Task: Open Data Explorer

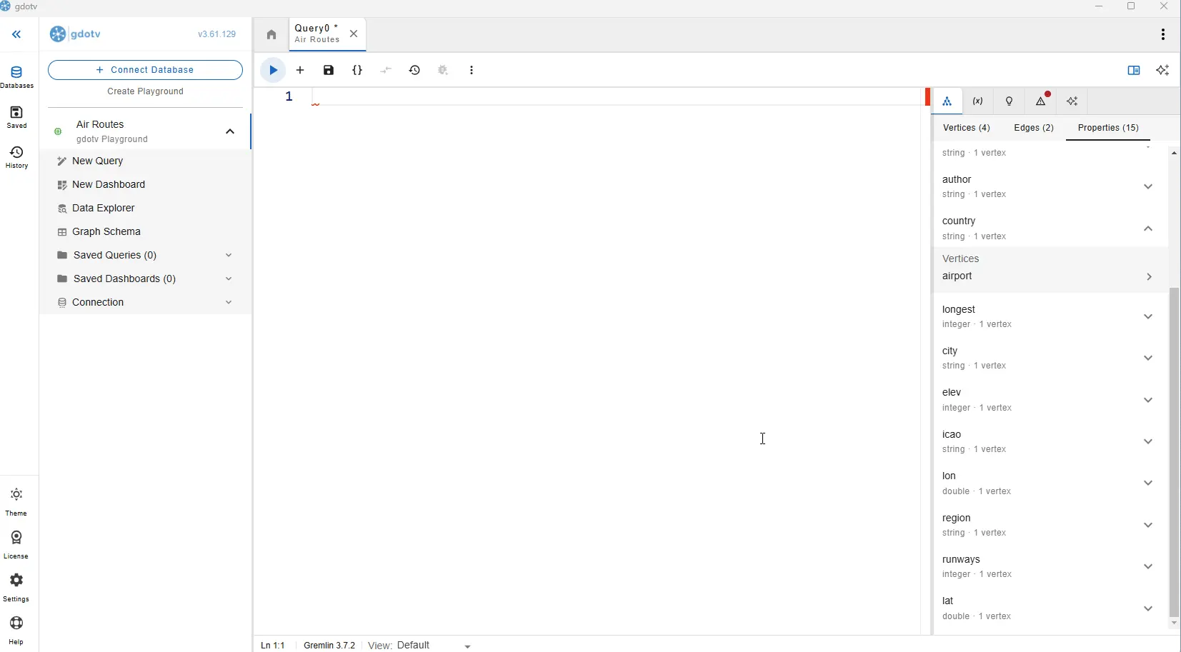Action: pos(145,209)
